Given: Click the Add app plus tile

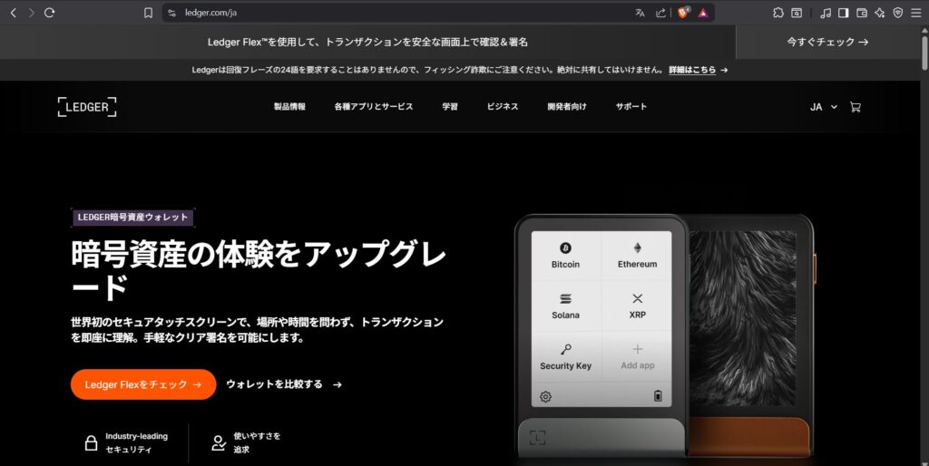Looking at the screenshot, I should click(638, 357).
